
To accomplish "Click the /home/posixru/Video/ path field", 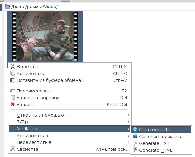I will click(99, 7).
